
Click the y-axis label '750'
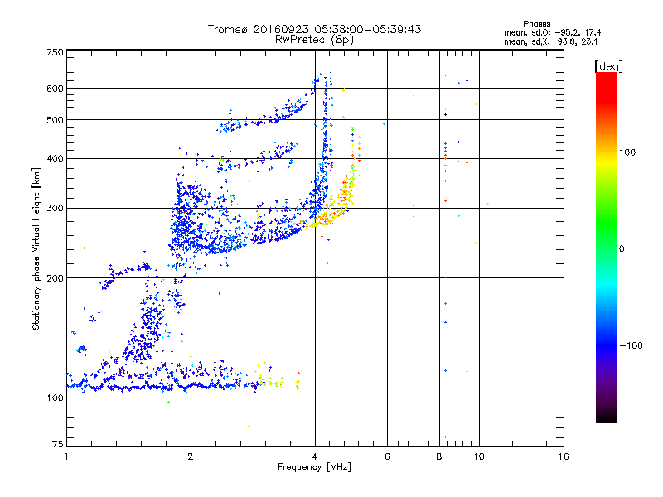[55, 52]
